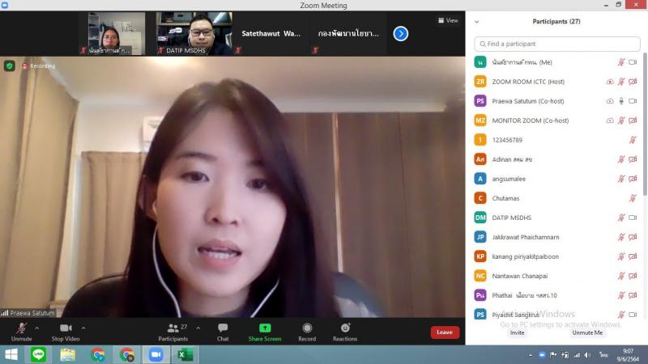Click the green encryption shield icon
The width and height of the screenshot is (648, 364).
click(10, 66)
